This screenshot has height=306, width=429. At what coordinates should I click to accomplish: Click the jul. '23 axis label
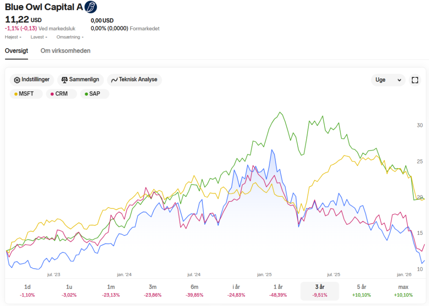pos(54,275)
